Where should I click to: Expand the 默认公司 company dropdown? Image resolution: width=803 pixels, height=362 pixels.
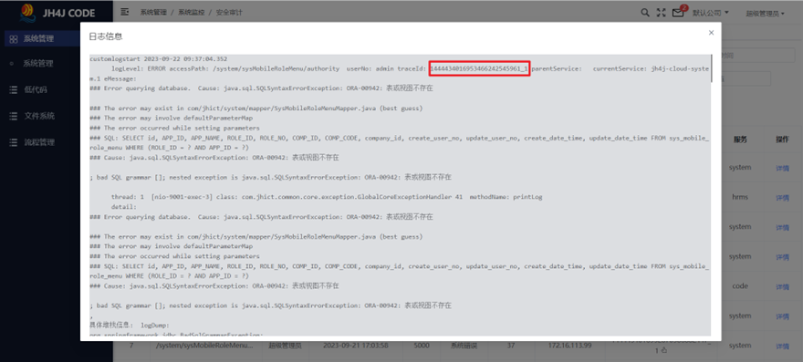coord(711,13)
